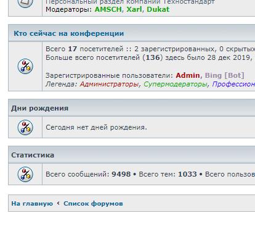Click the icon in the 'Статистика' section
Image resolution: width=255 pixels, height=234 pixels.
[x=25, y=174]
